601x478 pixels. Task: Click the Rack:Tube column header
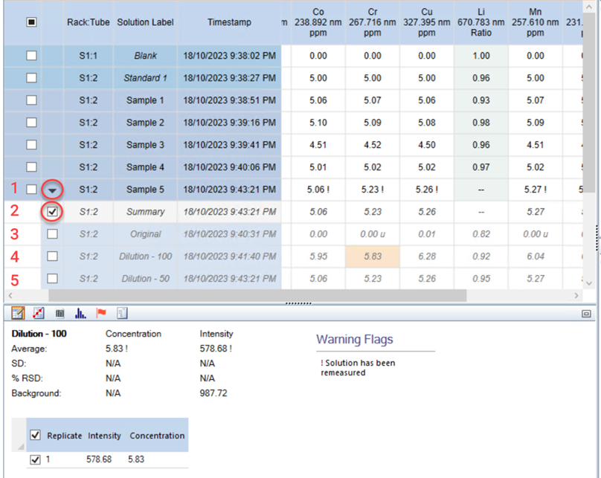(89, 22)
